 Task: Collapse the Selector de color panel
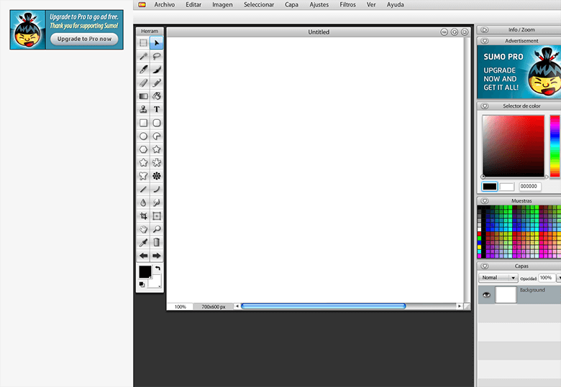point(485,106)
